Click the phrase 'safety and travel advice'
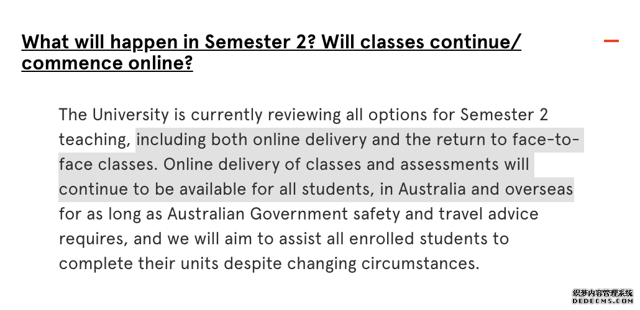This screenshot has width=640, height=310. (x=446, y=215)
